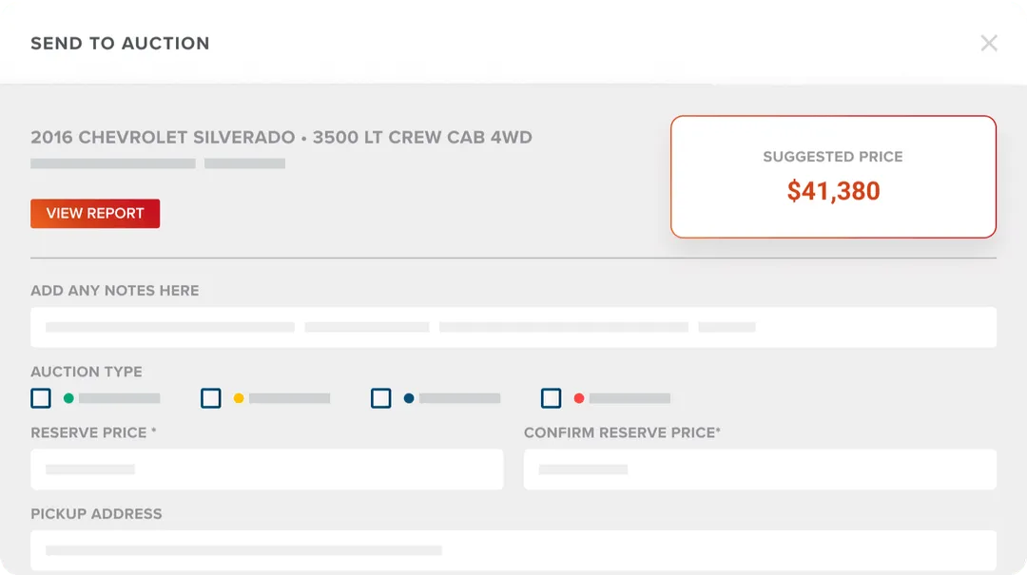
Task: Click the Send to Auction header title
Action: pos(119,43)
